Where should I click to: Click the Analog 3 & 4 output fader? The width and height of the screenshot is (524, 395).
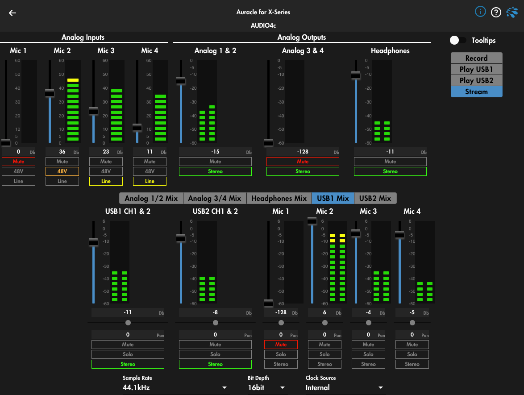point(268,143)
